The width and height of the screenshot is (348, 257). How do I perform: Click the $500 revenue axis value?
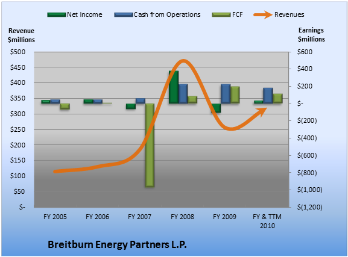pyautogui.click(x=17, y=52)
